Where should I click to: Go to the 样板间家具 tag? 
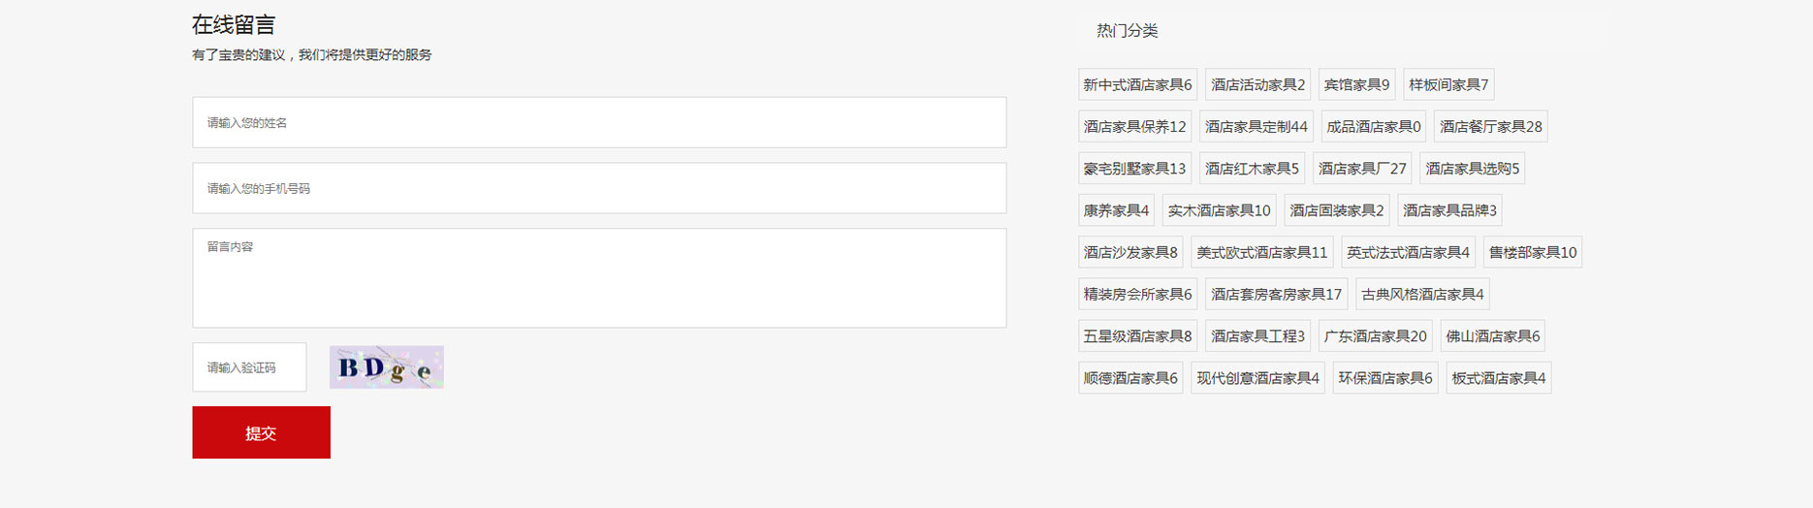(1448, 84)
